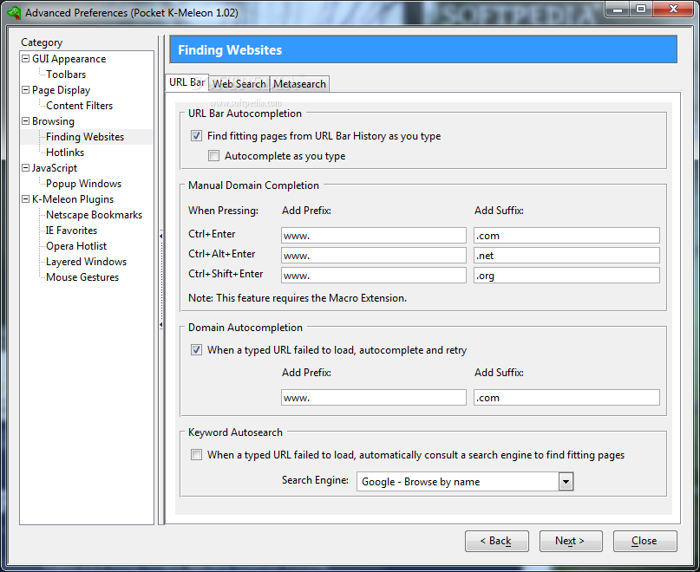Click the Ctrl+Enter suffix field with .com
The height and width of the screenshot is (572, 700).
[566, 236]
